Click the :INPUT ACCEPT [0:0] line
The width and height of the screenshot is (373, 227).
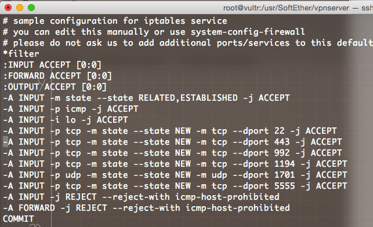[x=52, y=65]
